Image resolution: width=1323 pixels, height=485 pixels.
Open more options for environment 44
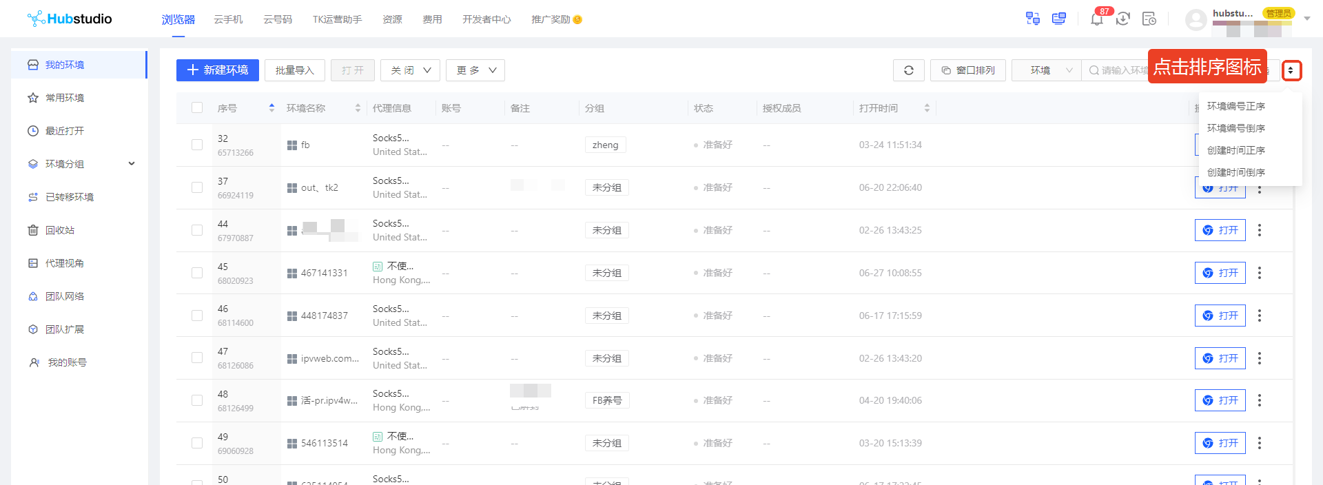1260,230
